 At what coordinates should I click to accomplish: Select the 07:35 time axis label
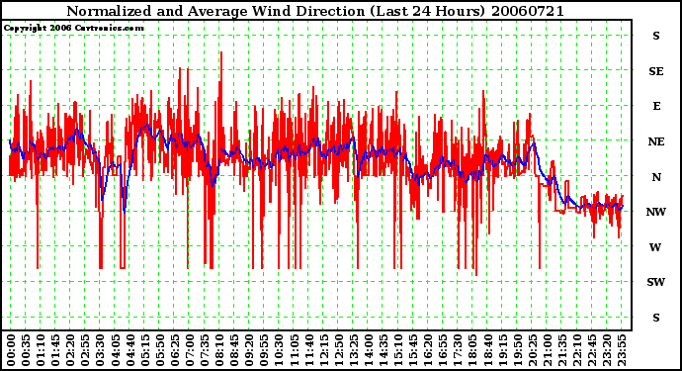[x=205, y=350]
